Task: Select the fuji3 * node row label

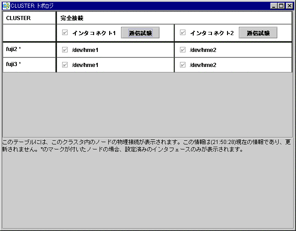Action: pos(13,64)
